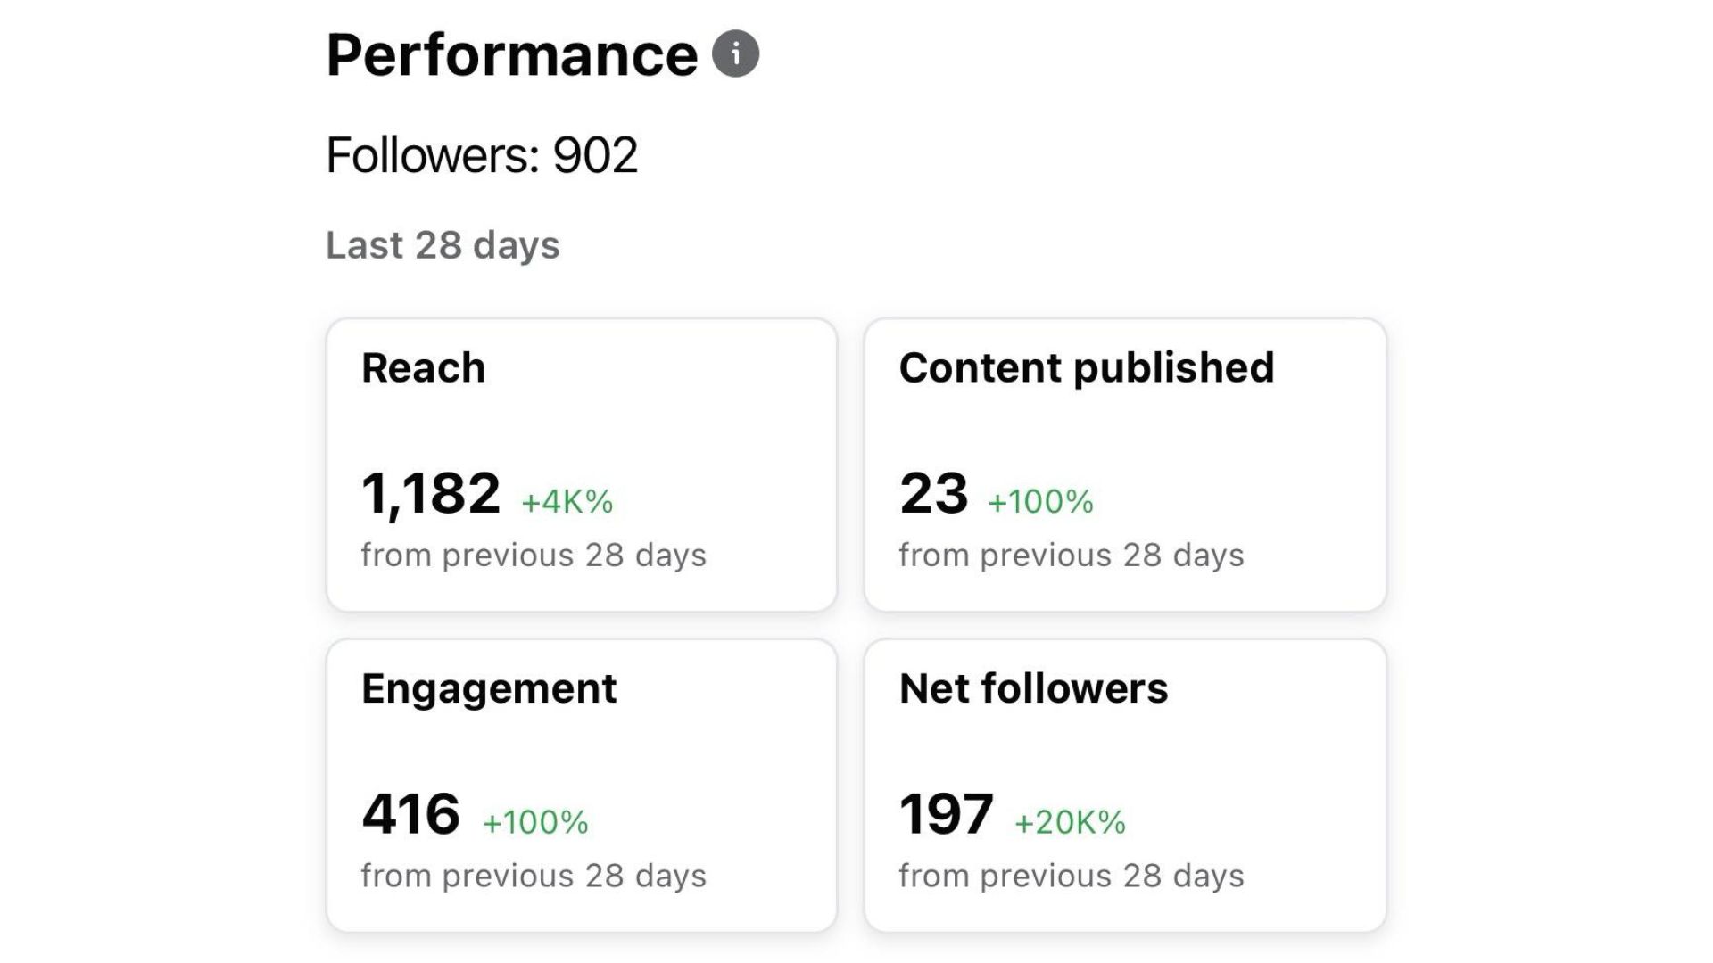Click the 23 content published value
Screen dimensions: 1713x963
point(933,493)
